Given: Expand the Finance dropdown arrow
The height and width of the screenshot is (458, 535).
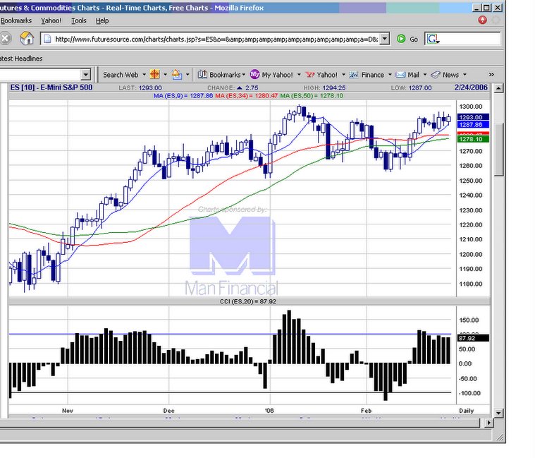Looking at the screenshot, I should click(x=390, y=75).
